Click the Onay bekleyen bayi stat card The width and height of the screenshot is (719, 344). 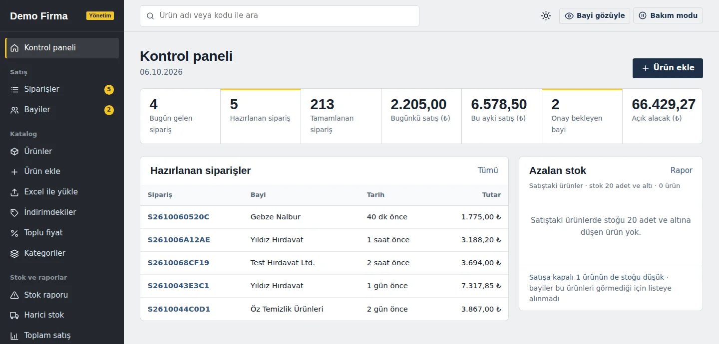point(582,116)
